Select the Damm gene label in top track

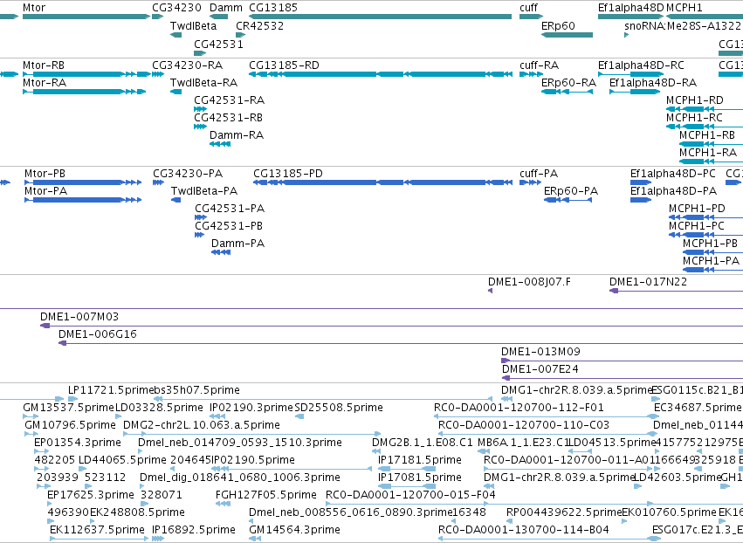(x=226, y=8)
